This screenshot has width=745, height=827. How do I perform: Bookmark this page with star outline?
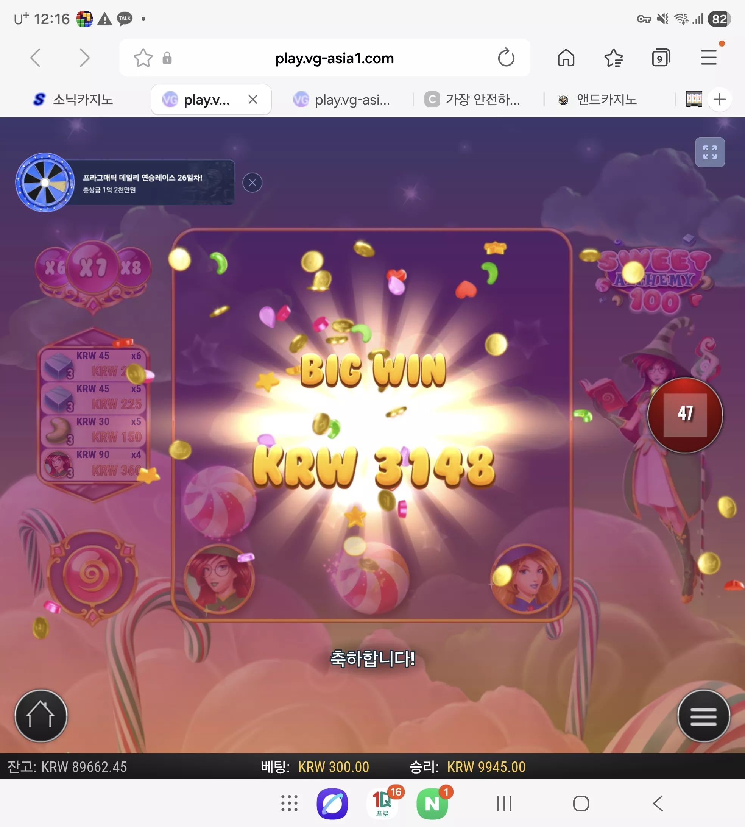pyautogui.click(x=143, y=58)
